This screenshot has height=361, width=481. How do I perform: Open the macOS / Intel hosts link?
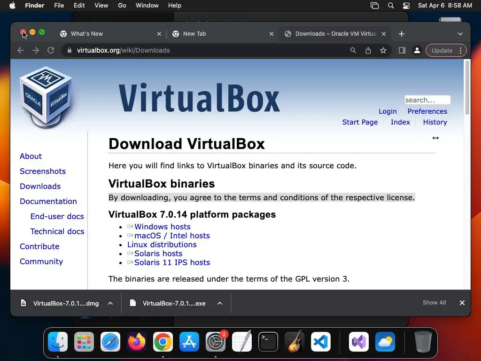tap(172, 235)
